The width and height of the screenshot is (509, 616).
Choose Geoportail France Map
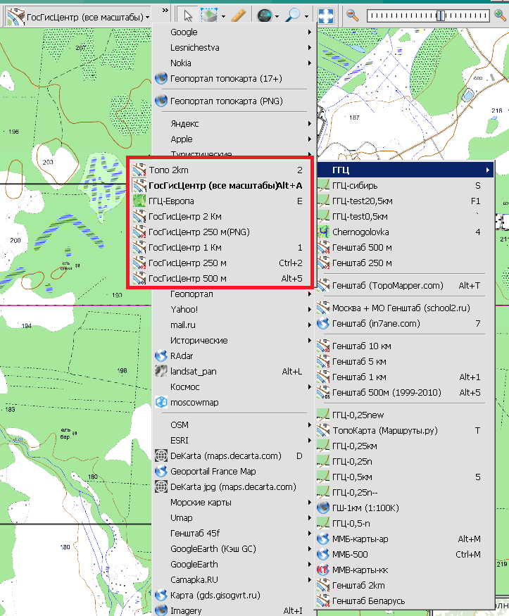(213, 472)
